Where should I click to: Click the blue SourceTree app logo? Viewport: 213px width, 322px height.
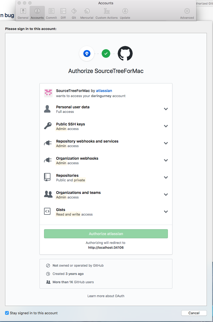click(x=87, y=53)
